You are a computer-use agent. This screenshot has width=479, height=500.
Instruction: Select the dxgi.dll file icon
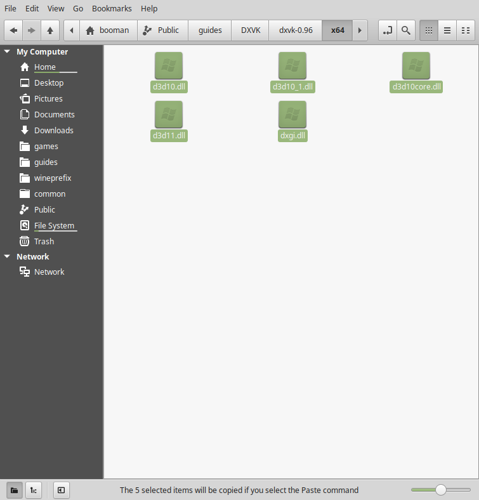click(x=292, y=114)
